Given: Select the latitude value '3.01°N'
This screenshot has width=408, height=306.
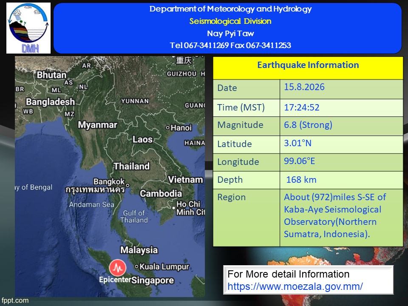Looking at the screenshot, I should coord(297,143).
